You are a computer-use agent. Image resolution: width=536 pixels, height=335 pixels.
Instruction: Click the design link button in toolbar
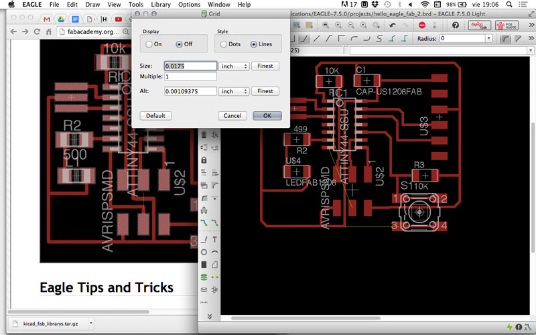pyautogui.click(x=480, y=25)
